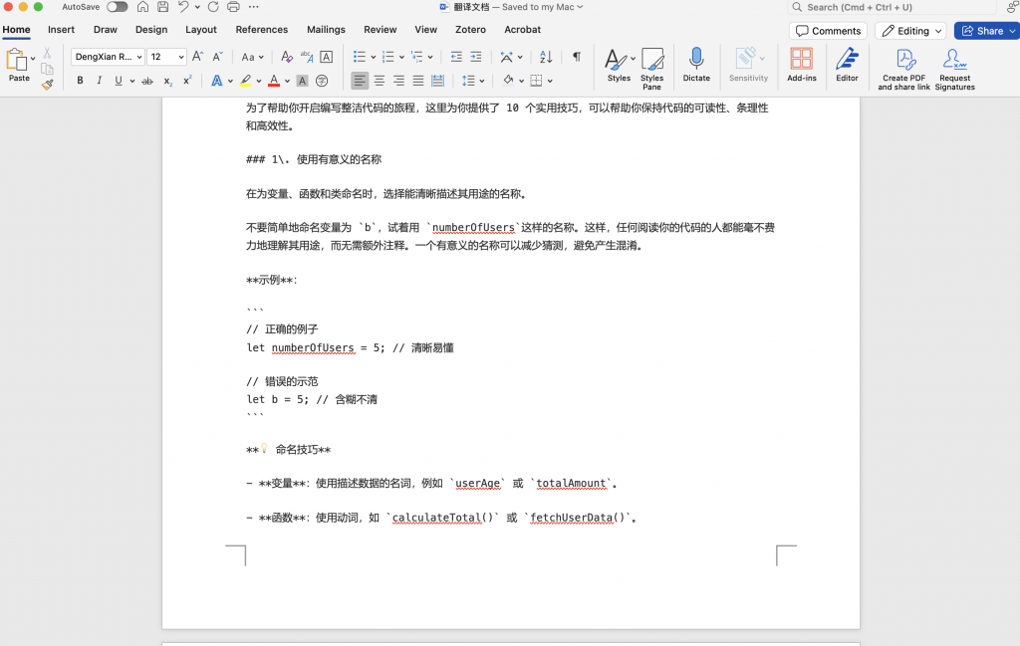Create PDF and share link
Screen dimensions: 1020x646
coord(903,69)
